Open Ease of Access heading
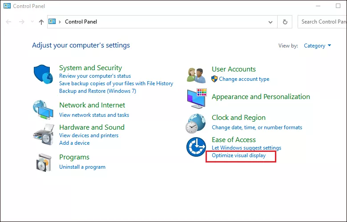Viewport: 347px width, 222px height. (234, 139)
